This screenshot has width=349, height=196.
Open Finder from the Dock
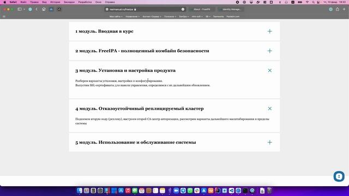pos(80,191)
